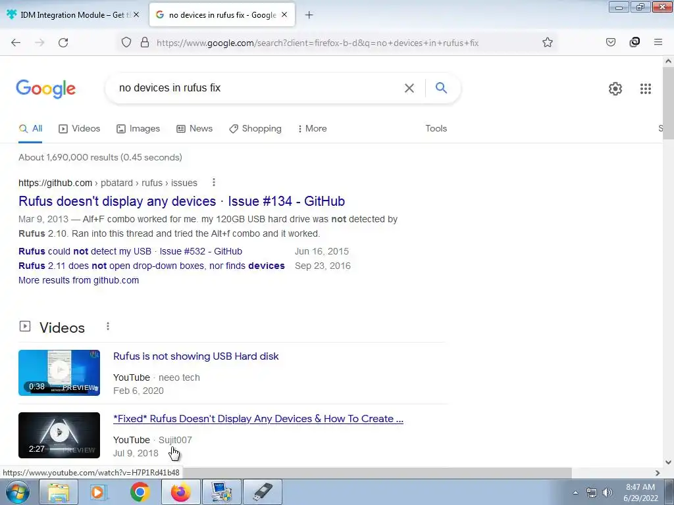Click the vertical scrollbar up arrow
The height and width of the screenshot is (505, 674).
(668, 61)
